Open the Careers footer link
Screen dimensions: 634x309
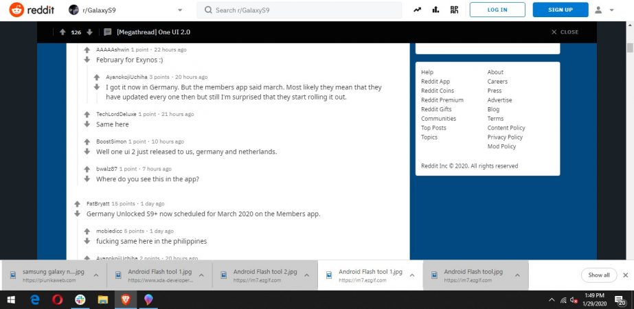(x=497, y=81)
